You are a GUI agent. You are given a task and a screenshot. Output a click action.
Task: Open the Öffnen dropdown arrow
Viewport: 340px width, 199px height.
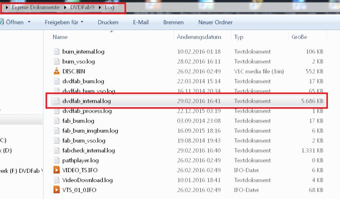pyautogui.click(x=29, y=22)
